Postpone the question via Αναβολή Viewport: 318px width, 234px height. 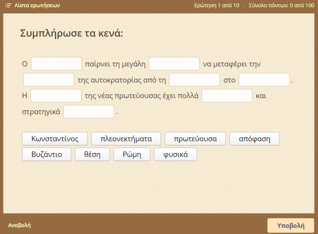pos(19,225)
